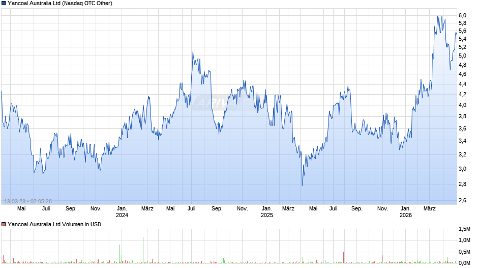Click the '2,6' price axis label
Image resolution: width=478 pixels, height=268 pixels.
pyautogui.click(x=462, y=200)
